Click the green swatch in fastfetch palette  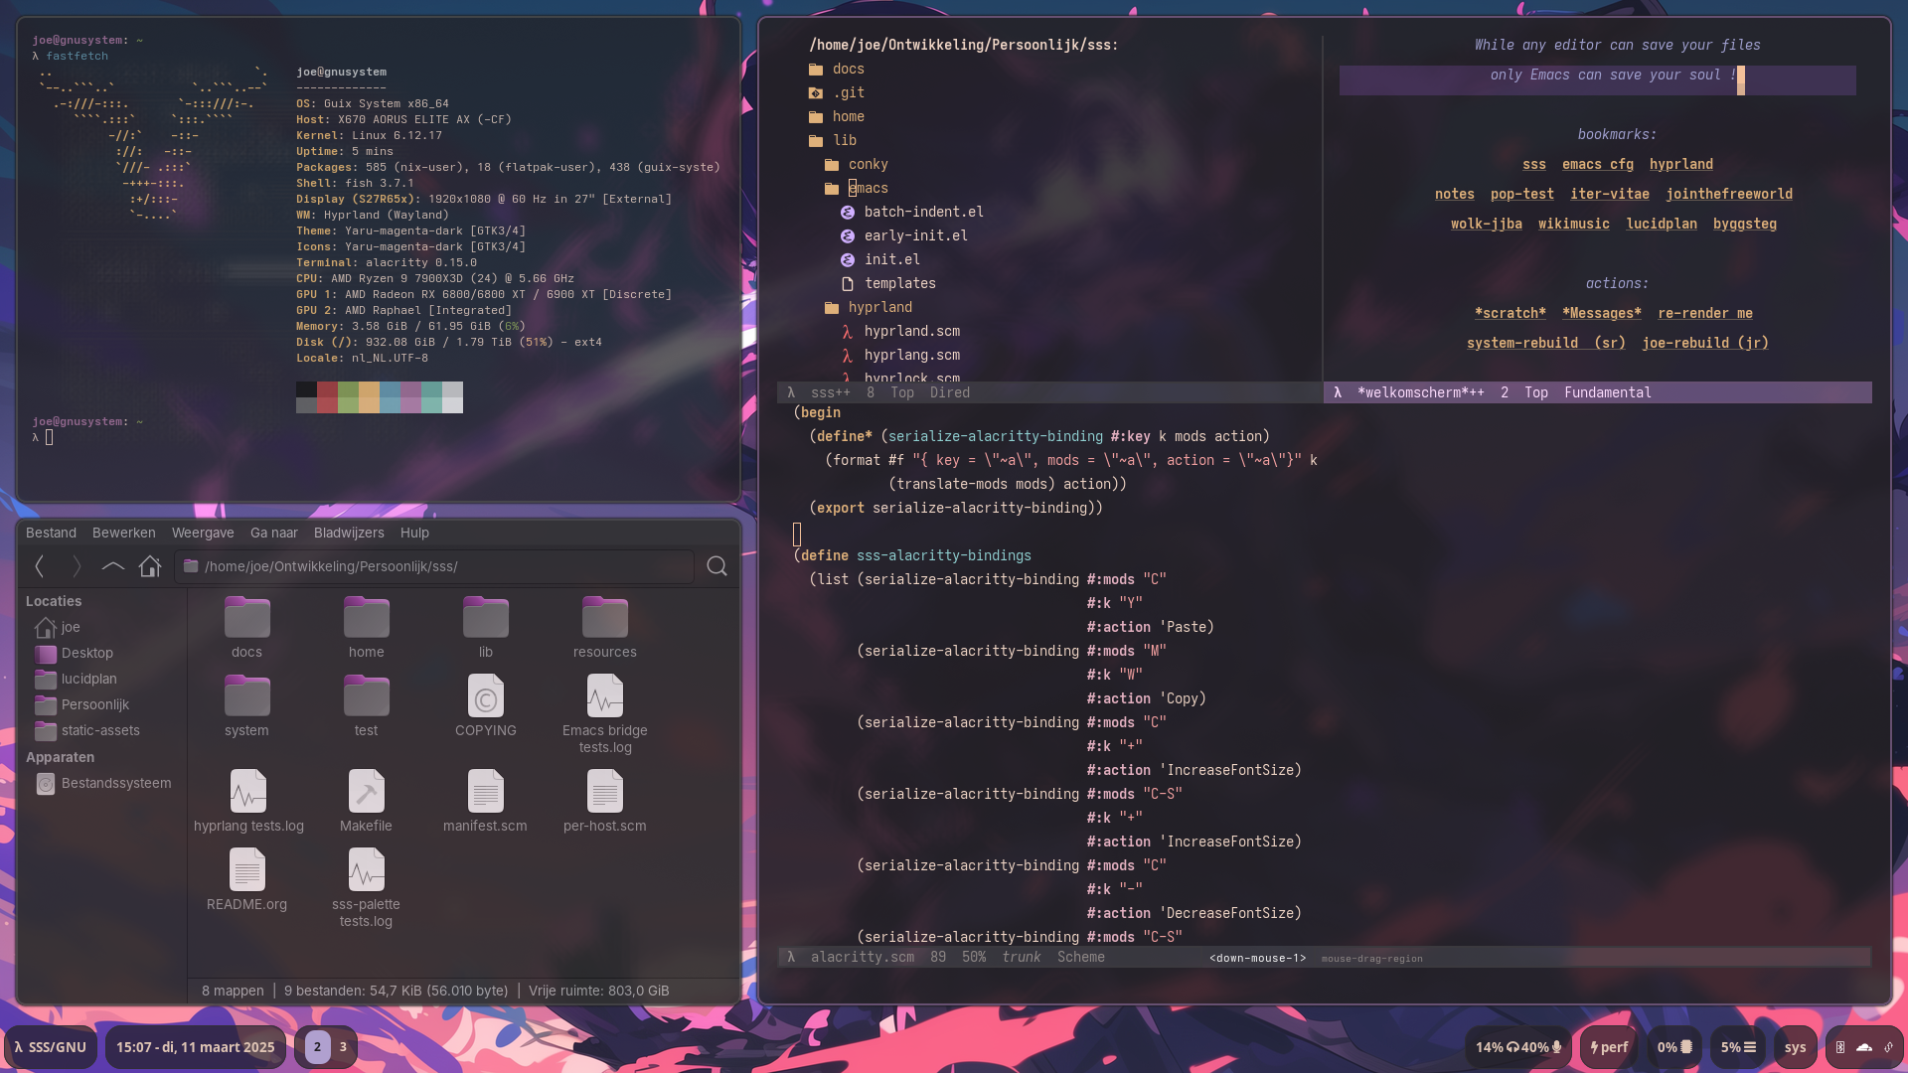tap(348, 396)
